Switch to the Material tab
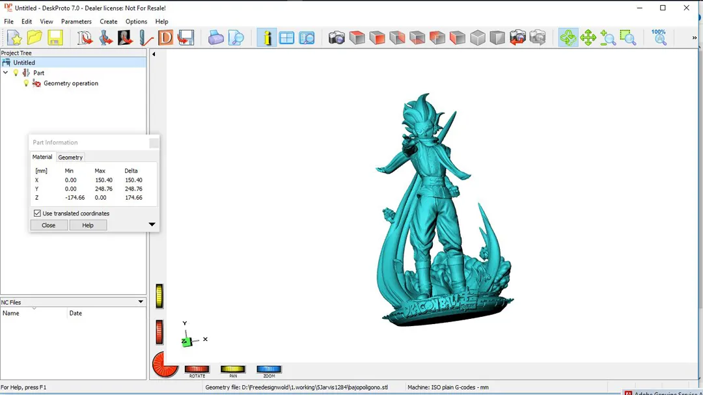Screen dimensions: 703x395 click(x=42, y=157)
